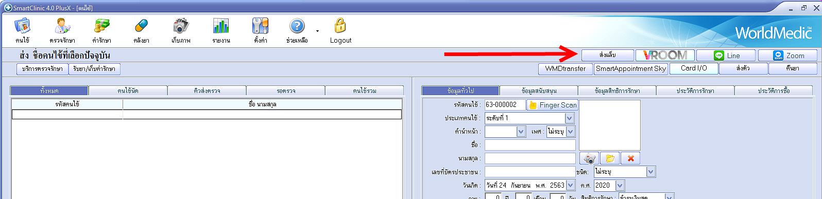Image resolution: width=822 pixels, height=199 pixels.
Task: Open the ค่ารักษา treatment fee icon
Action: pos(102,26)
